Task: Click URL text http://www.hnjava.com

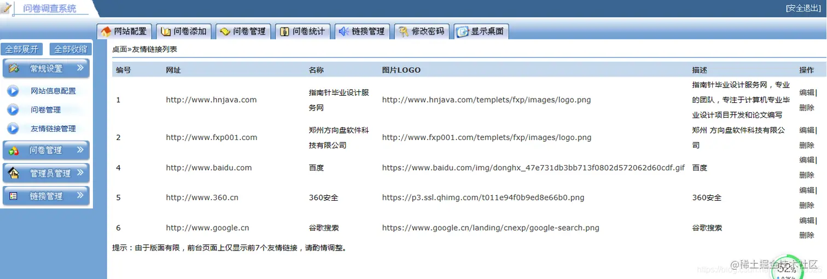Action: tap(211, 100)
